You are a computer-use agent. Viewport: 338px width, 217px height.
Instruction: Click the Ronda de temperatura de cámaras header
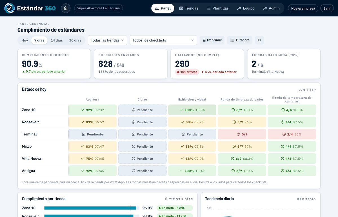click(x=292, y=100)
